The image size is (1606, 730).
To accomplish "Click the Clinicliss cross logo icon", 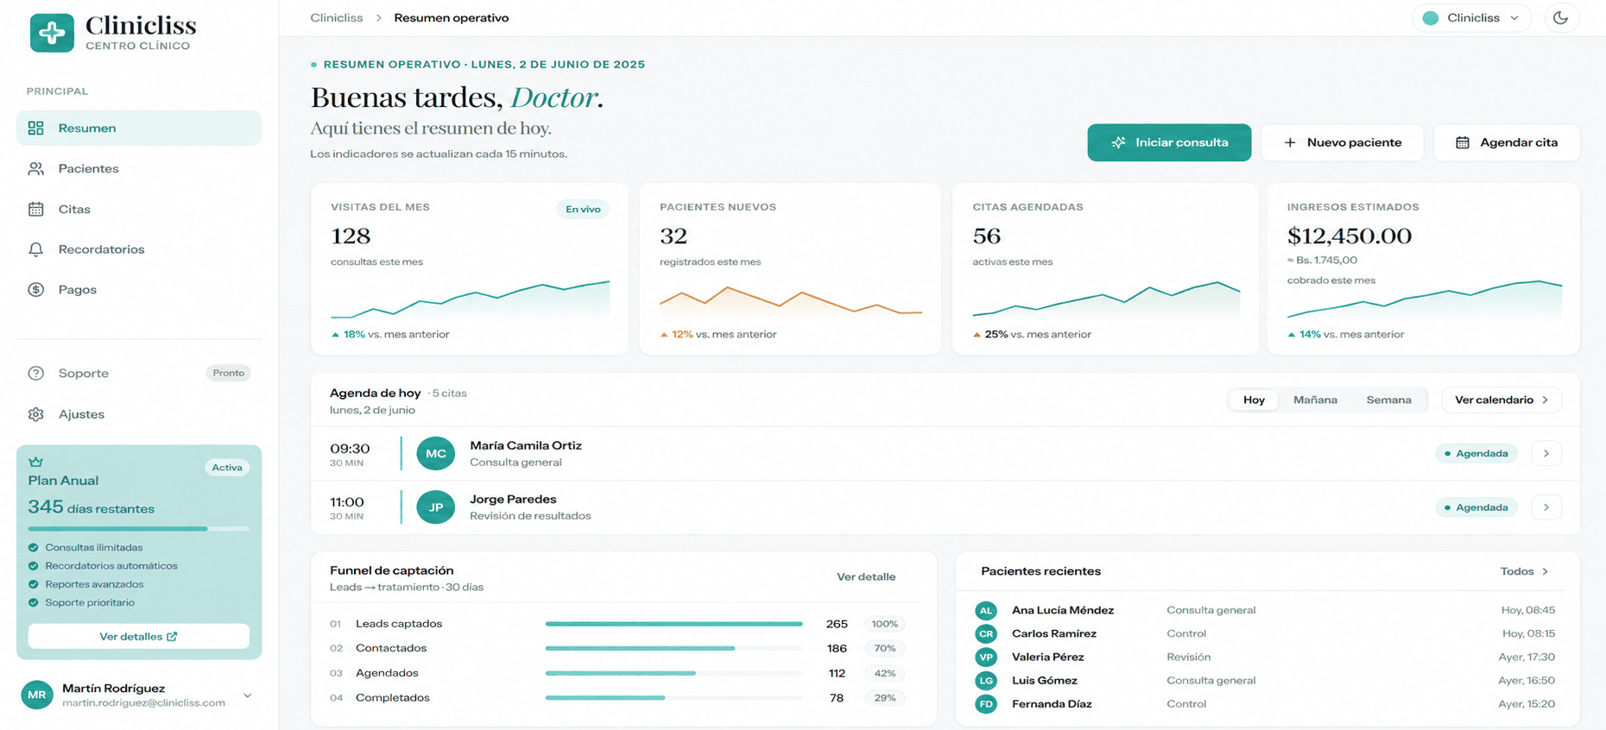I will click(52, 33).
